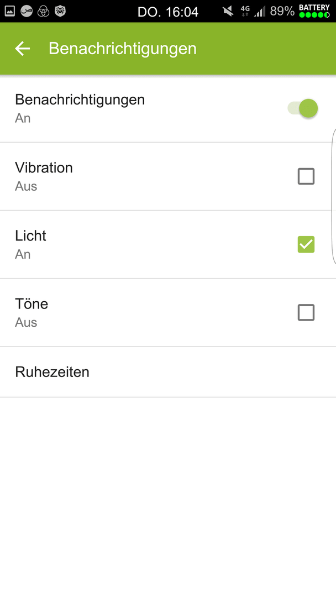Enable the Vibration checkbox
This screenshot has height=597, width=336.
click(x=306, y=176)
